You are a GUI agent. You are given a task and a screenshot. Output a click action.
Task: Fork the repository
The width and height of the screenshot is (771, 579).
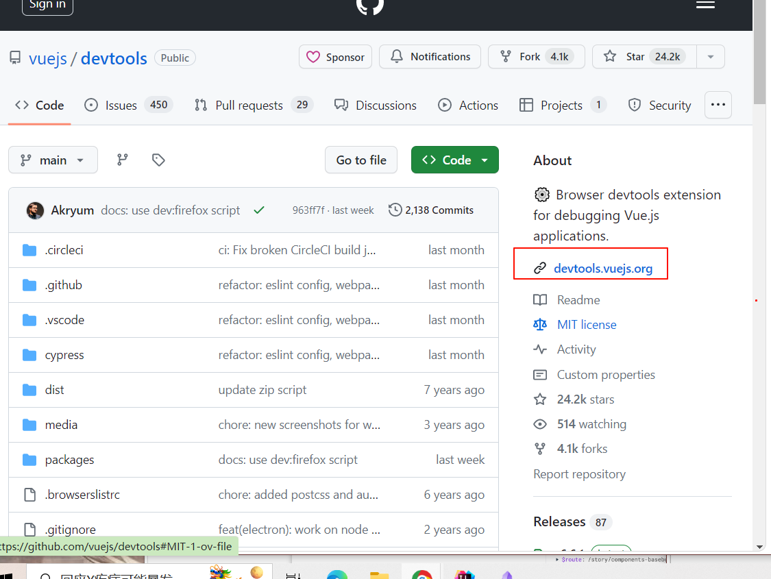(x=537, y=57)
